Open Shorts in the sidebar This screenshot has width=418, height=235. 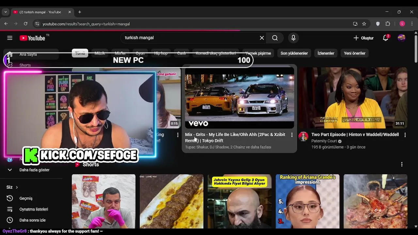tap(25, 65)
